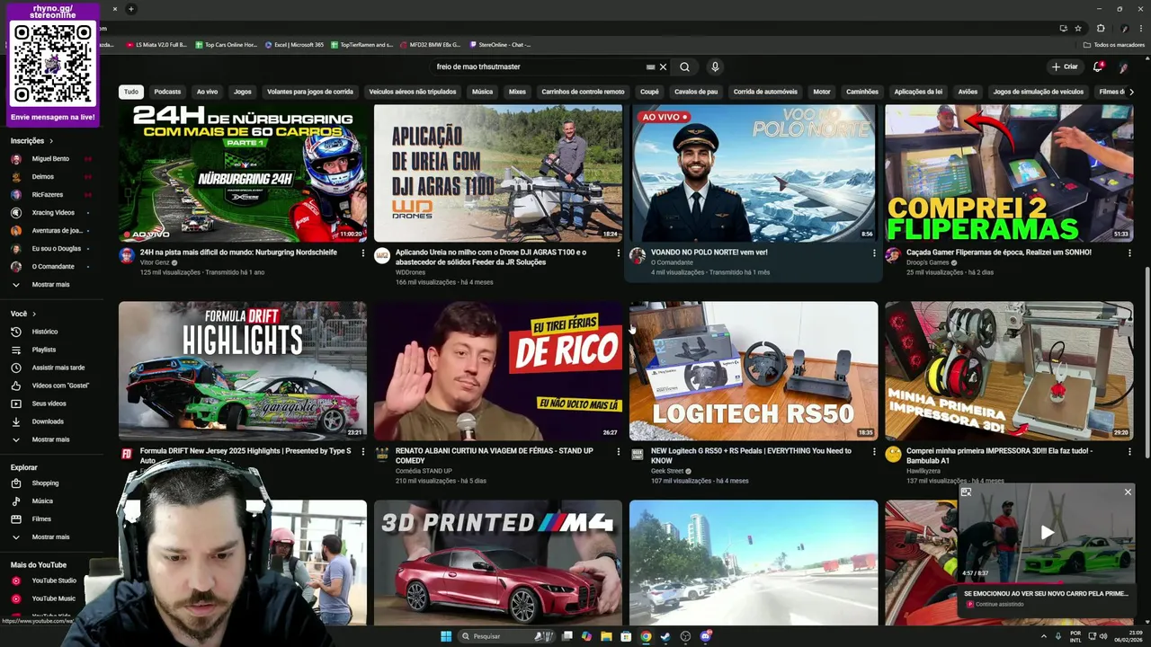Expand the Você section chevron
Screen dimensions: 1151x647
pos(34,314)
